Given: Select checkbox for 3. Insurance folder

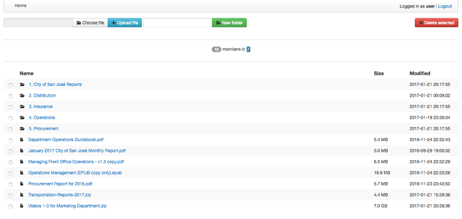Looking at the screenshot, I should (10, 107).
